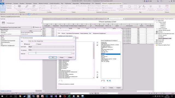The width and height of the screenshot is (175, 98).
Task: Click the add calculated parameter (fx) icon
Action: [x=97, y=75]
